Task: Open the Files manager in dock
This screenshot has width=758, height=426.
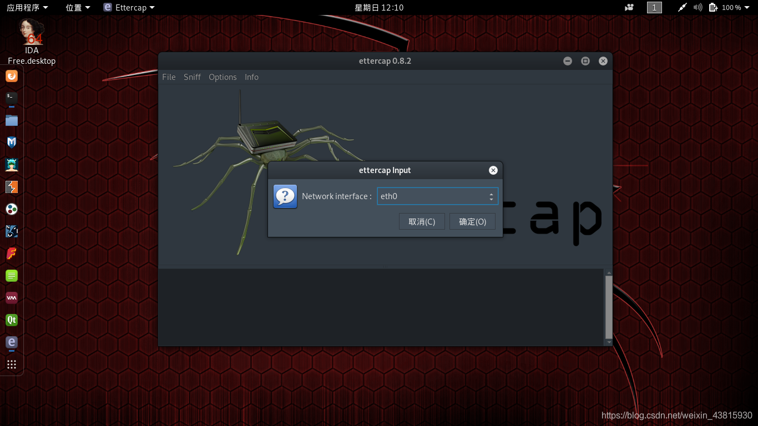Action: 12,120
